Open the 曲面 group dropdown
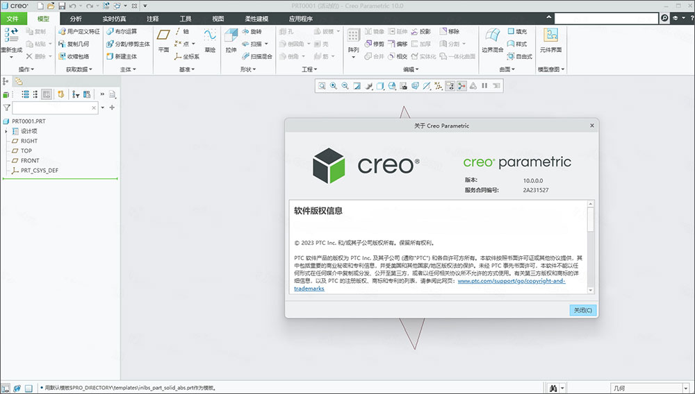Screen dimensions: 695x394 coord(507,69)
